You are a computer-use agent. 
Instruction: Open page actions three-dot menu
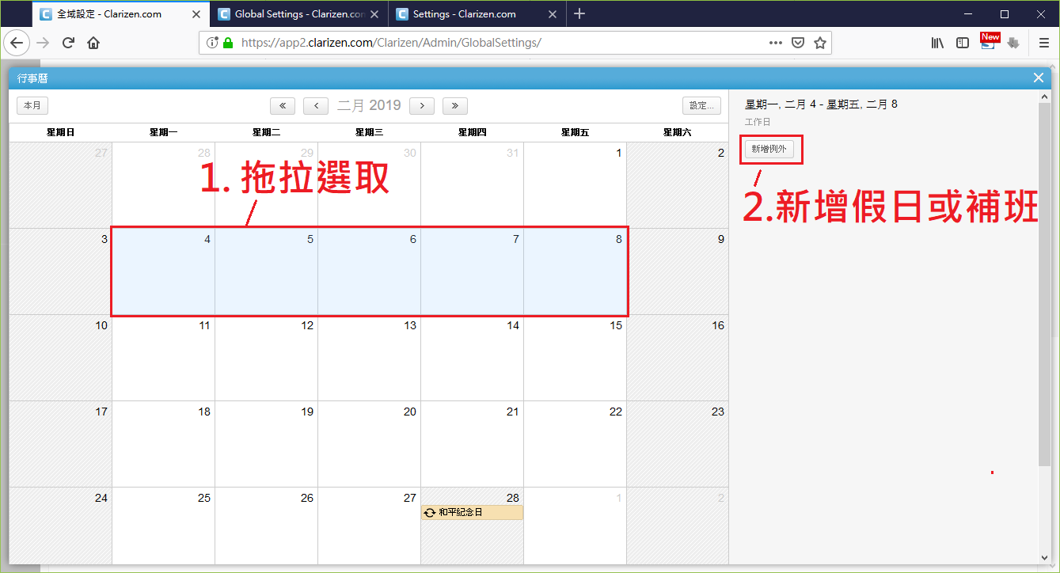point(776,43)
